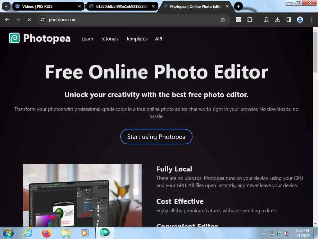The width and height of the screenshot is (318, 239).
Task: Click the network tray icon
Action: click(x=271, y=233)
